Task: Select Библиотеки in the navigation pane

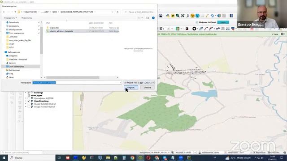Action: point(14,70)
